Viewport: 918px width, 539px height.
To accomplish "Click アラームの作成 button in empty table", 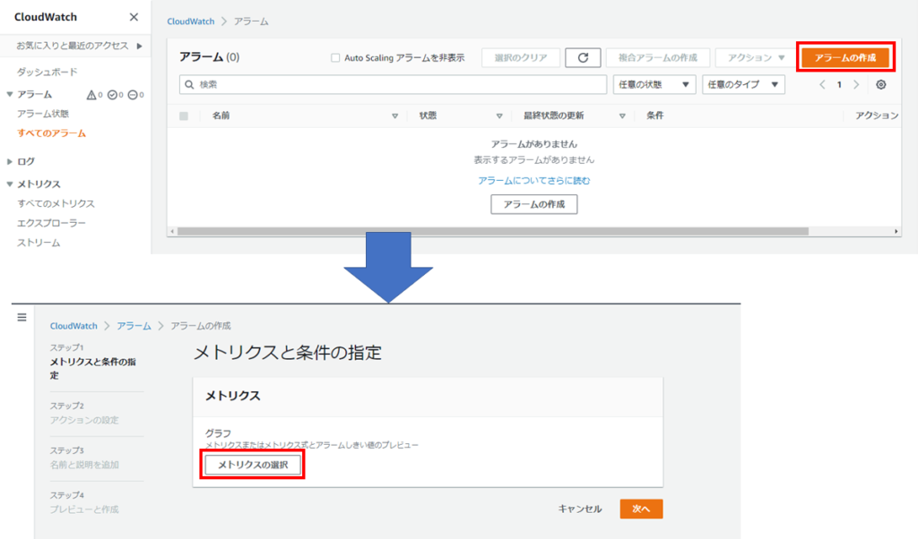I will point(534,204).
